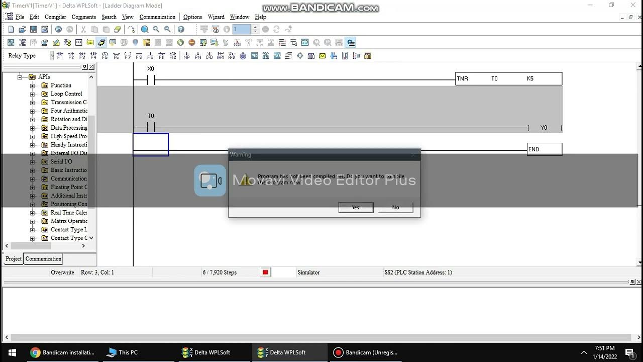Click the CODE compile ladder icon
This screenshot has height=362, width=643.
(x=237, y=43)
